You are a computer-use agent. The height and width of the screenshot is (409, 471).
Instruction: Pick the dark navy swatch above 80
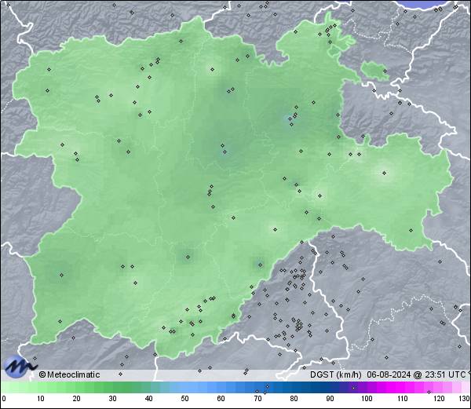pos(293,387)
